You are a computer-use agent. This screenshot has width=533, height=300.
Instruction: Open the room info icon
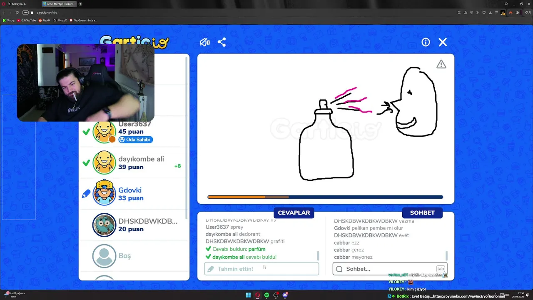[x=426, y=42]
